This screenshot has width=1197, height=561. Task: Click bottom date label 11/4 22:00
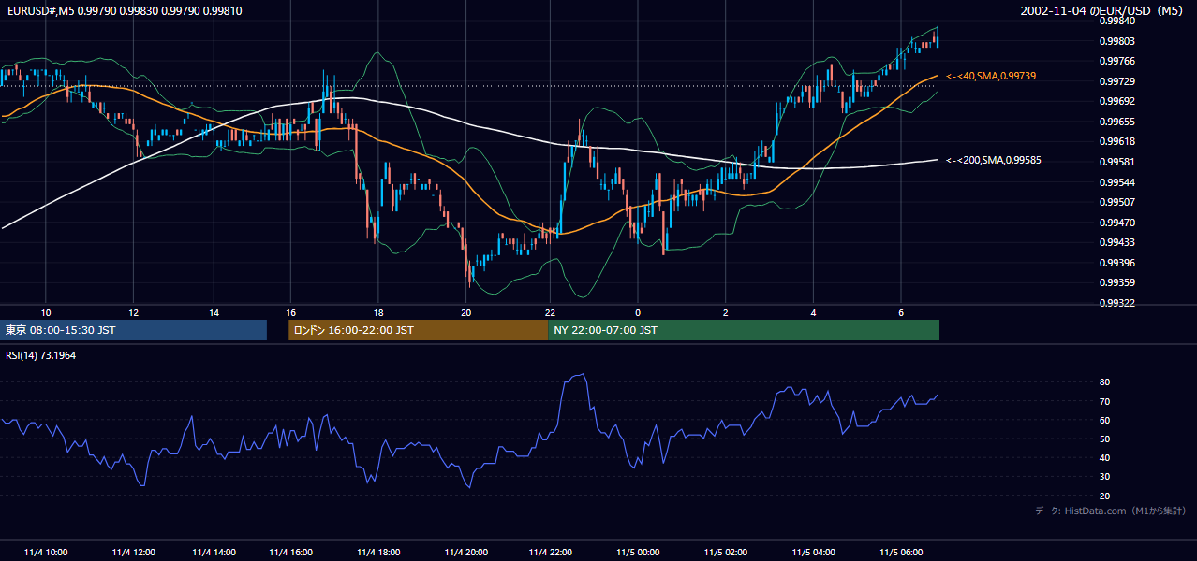click(550, 553)
